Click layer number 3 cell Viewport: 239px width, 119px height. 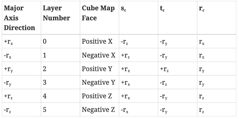45,83
